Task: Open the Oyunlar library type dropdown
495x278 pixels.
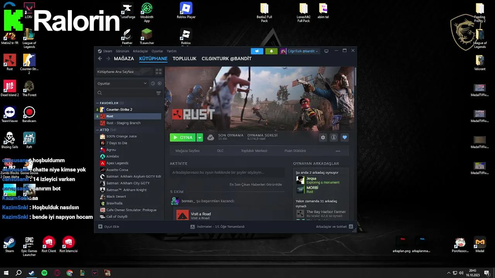Action: 122,83
